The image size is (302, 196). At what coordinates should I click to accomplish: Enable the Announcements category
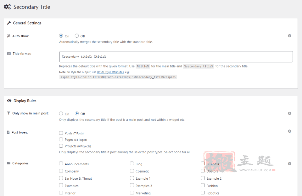[x=61, y=164]
